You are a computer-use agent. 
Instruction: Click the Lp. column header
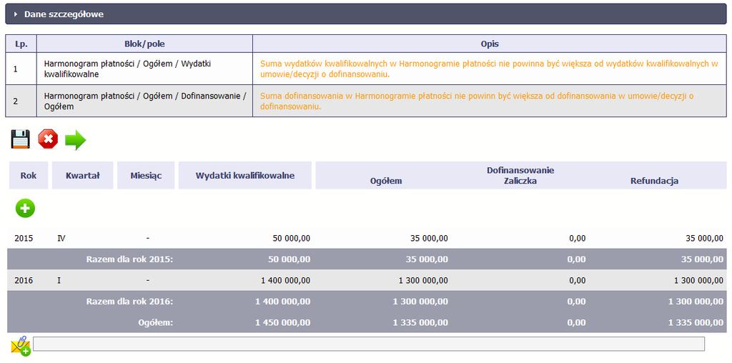(21, 44)
